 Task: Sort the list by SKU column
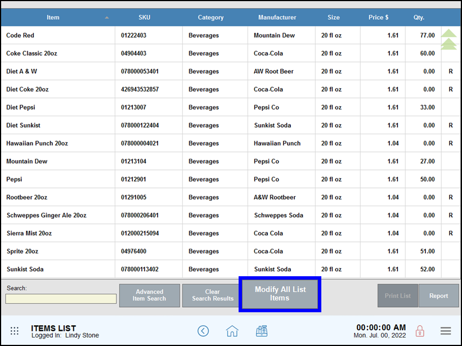145,17
